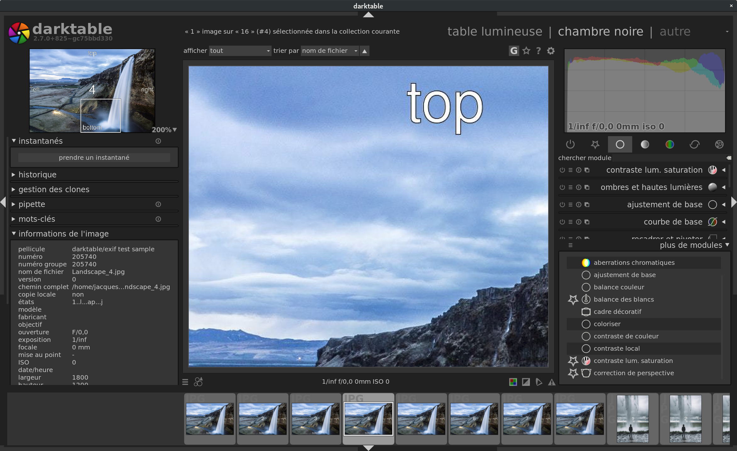The image size is (737, 451).
Task: Select filmstrip thumbnail number 5
Action: (x=421, y=419)
